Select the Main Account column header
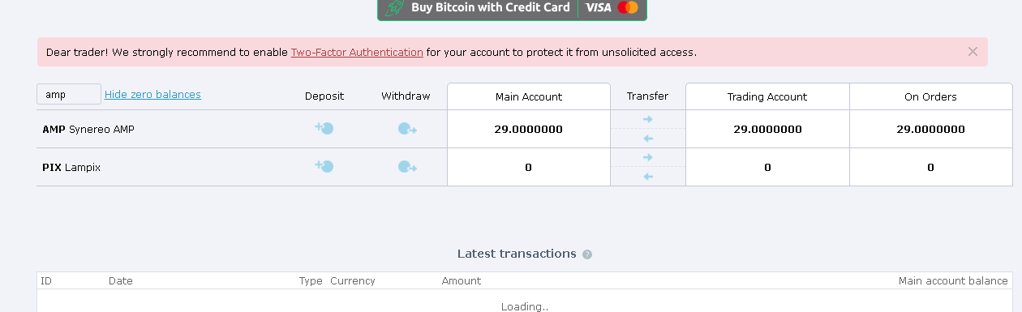The width and height of the screenshot is (1022, 312). 529,96
